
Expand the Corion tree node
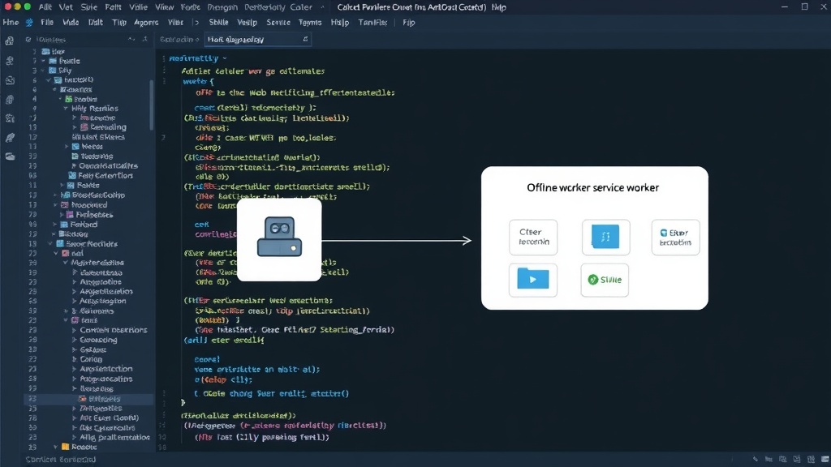pyautogui.click(x=74, y=359)
